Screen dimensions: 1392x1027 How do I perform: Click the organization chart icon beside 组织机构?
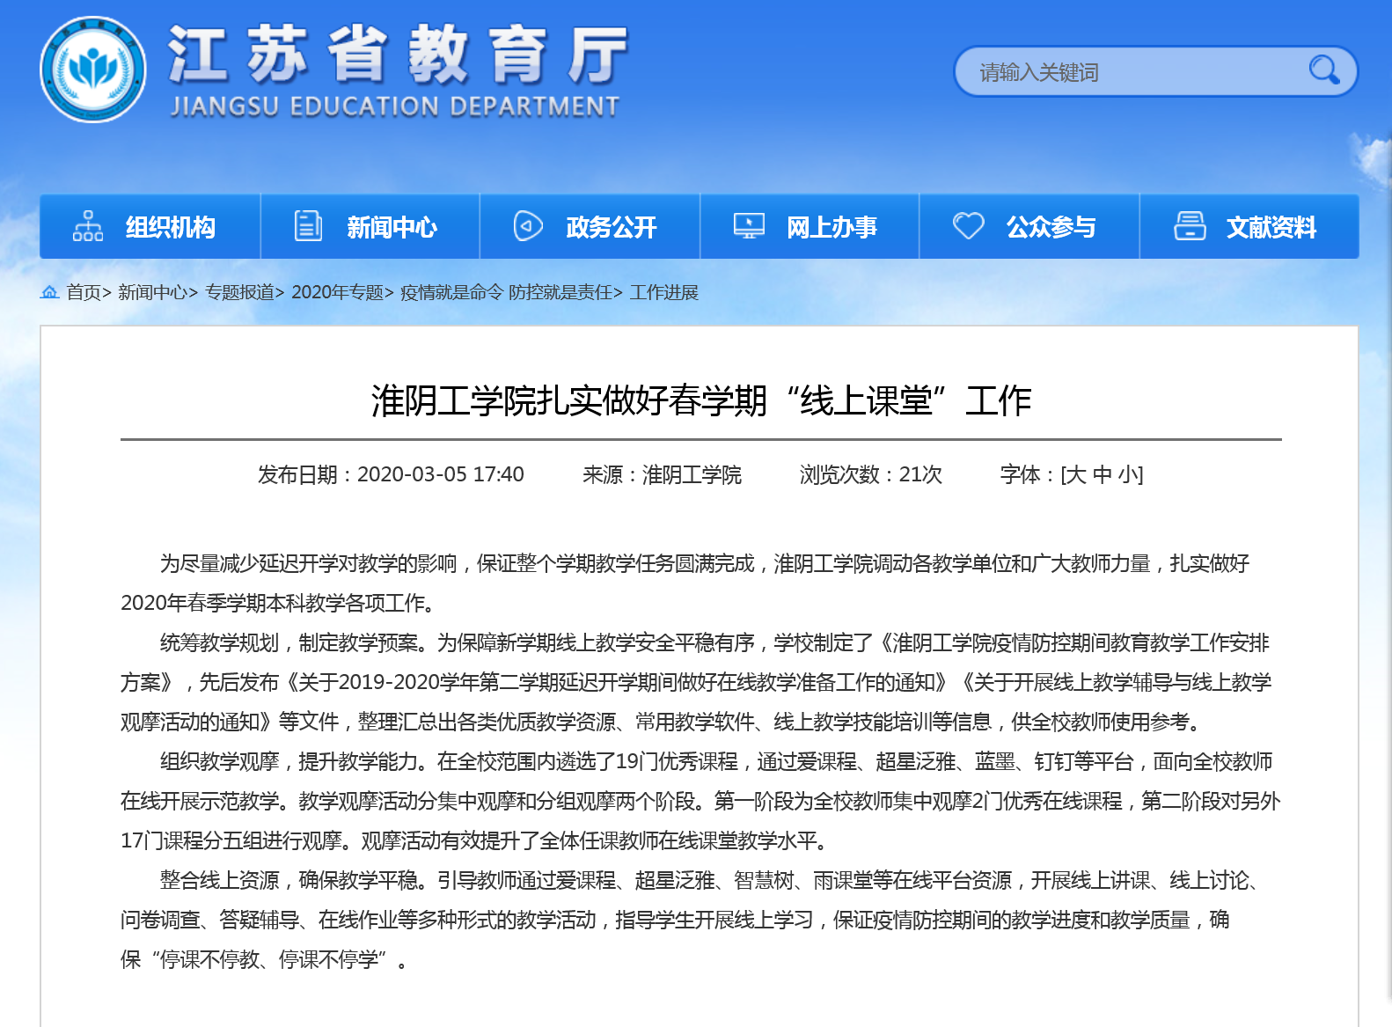(x=88, y=226)
